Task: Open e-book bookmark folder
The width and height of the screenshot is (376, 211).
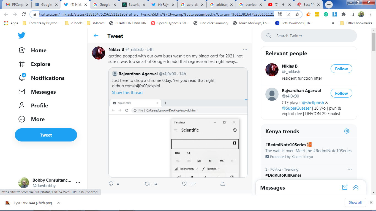Action: pyautogui.click(x=73, y=23)
